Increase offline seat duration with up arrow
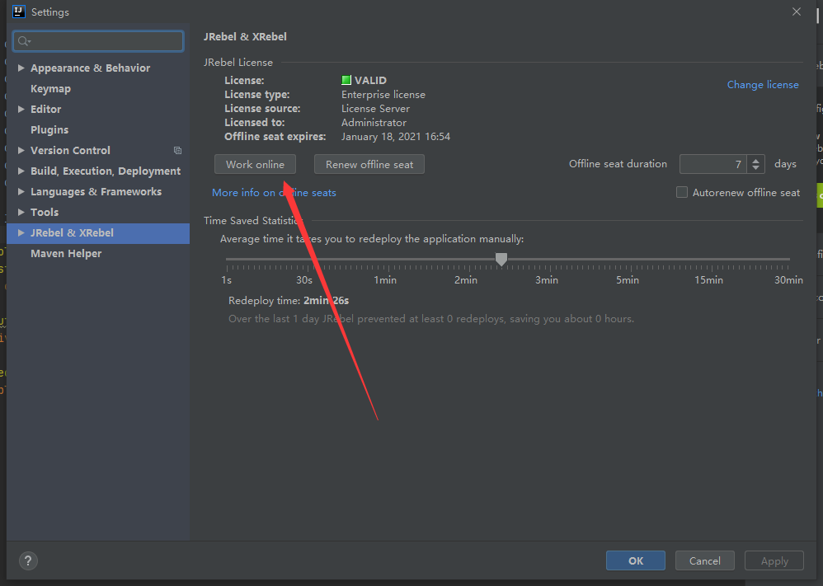 coord(756,161)
